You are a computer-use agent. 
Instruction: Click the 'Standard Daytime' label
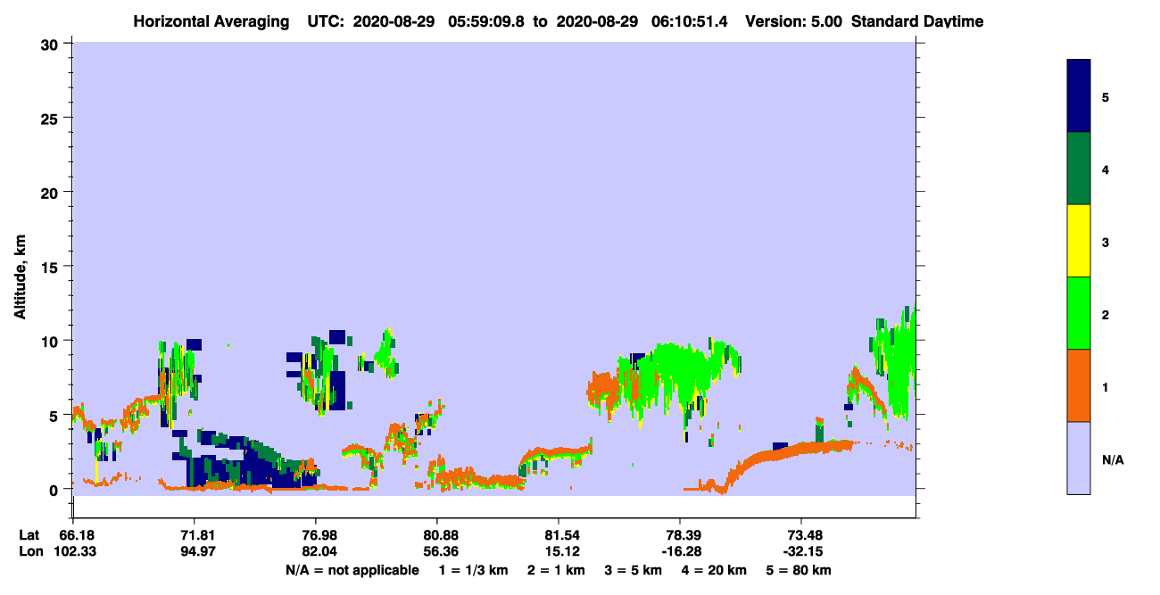[917, 21]
